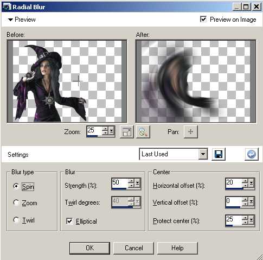Click the Pan navigate crosshair button
Viewport: 263px width, 260px height.
coord(190,132)
